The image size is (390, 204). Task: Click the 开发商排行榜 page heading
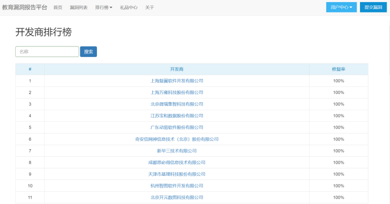click(x=43, y=32)
